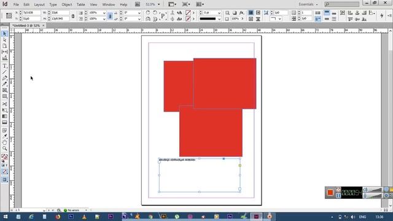Select the Rectangle tool
Screen dimensions: 393x221
[4, 96]
